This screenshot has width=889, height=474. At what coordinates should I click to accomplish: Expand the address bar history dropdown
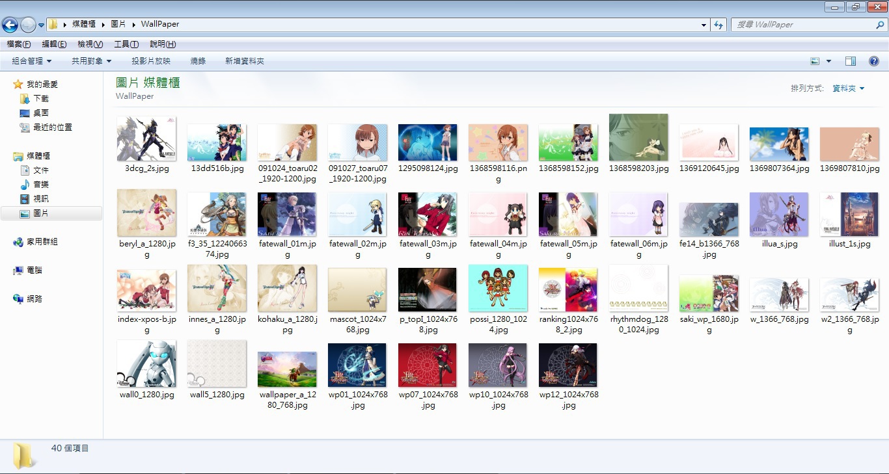click(x=704, y=25)
